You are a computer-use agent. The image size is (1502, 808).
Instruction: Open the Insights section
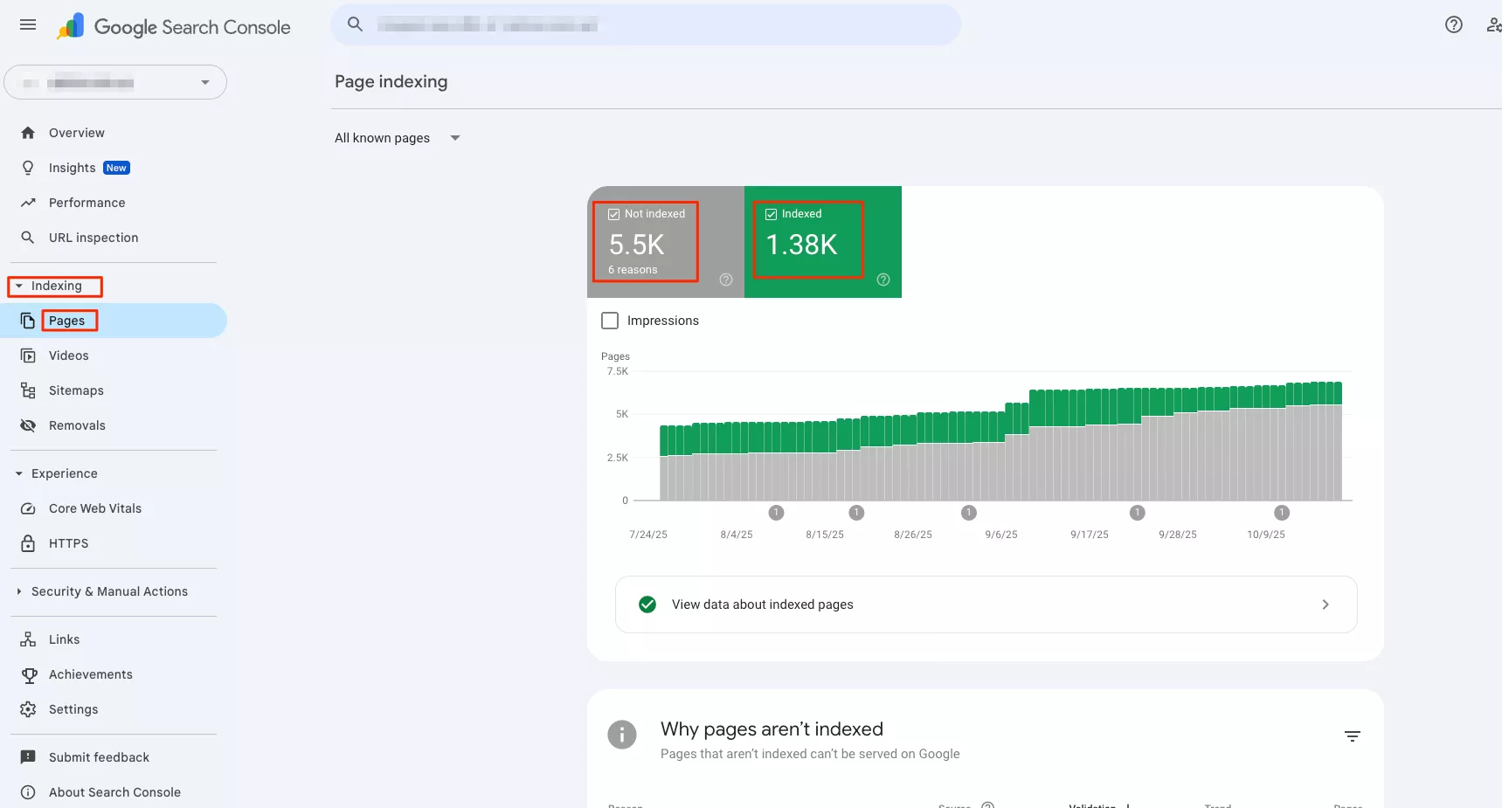pyautogui.click(x=72, y=167)
